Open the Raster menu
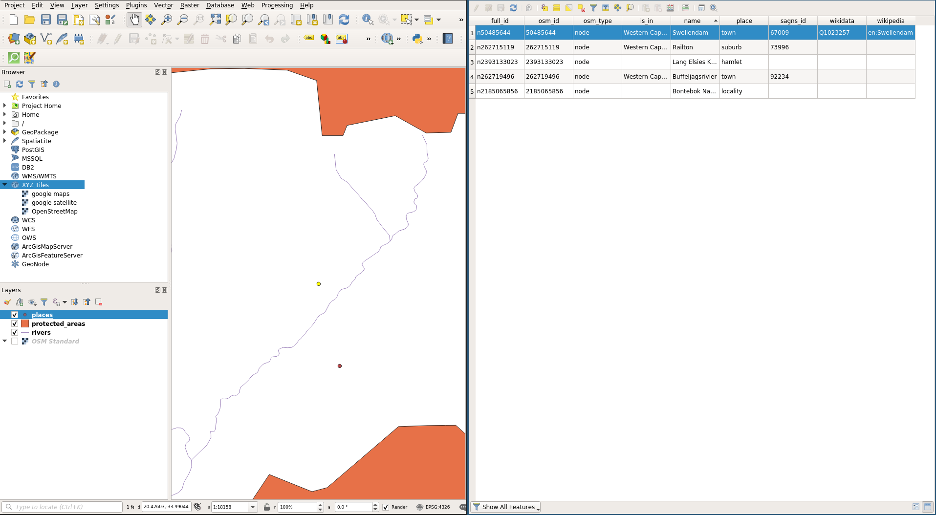Viewport: 936px width, 515px height. point(190,5)
